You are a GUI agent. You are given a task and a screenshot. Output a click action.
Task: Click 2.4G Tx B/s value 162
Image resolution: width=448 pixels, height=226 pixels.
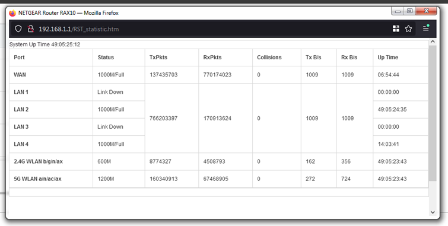coord(310,161)
